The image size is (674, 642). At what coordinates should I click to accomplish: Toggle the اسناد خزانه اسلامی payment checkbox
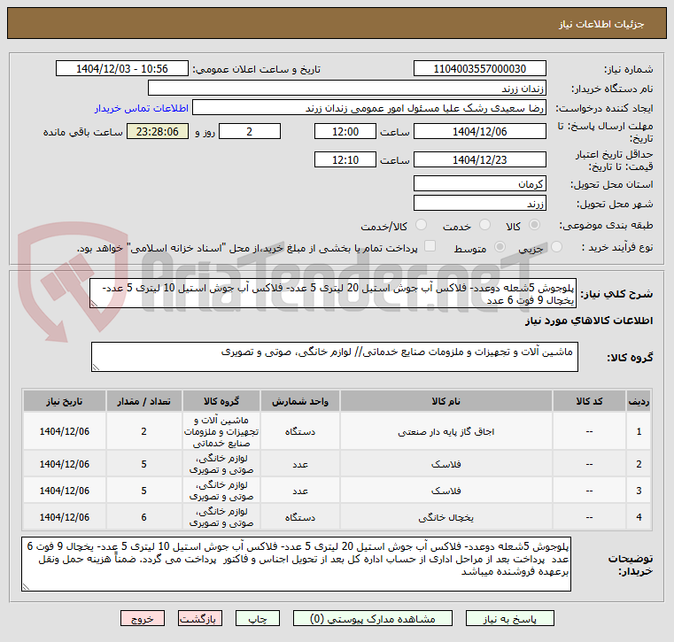click(430, 246)
